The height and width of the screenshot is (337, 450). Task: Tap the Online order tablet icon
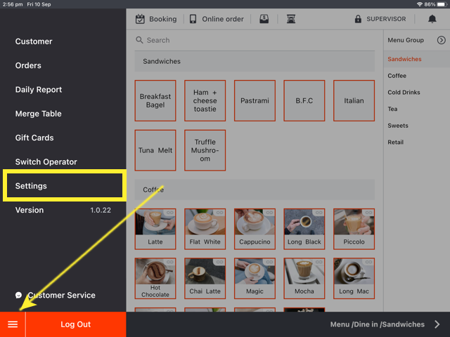click(193, 19)
